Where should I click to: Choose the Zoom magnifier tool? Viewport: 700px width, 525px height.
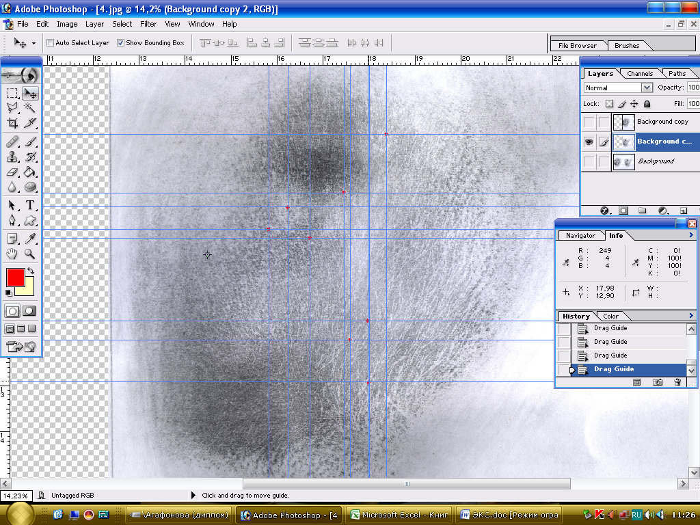[30, 254]
